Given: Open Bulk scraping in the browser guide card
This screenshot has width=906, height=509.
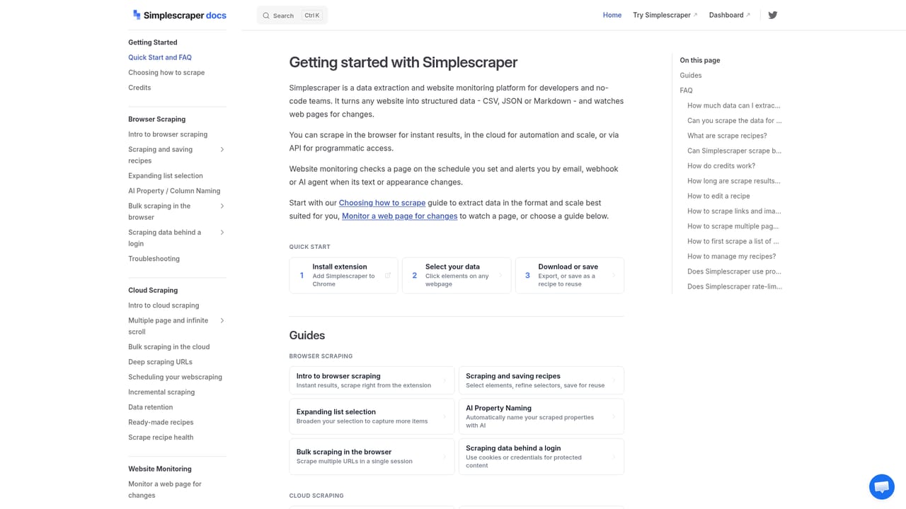Looking at the screenshot, I should 372,456.
